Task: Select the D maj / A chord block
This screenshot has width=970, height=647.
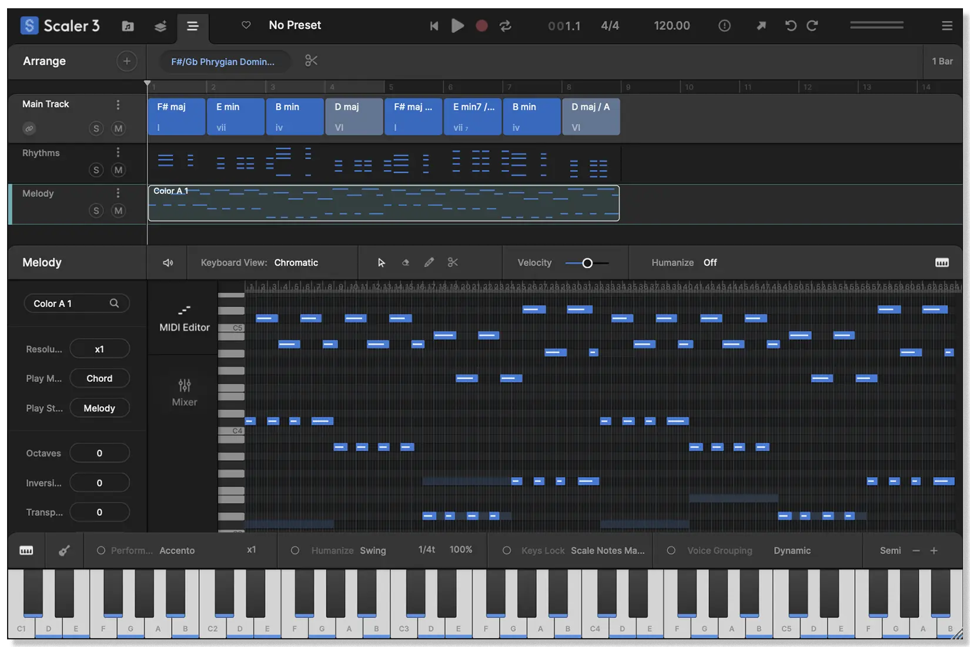Action: (591, 116)
